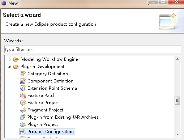Pick the Fragment Project wizard label
Screen dimensions: 184x140
pyautogui.click(x=45, y=110)
